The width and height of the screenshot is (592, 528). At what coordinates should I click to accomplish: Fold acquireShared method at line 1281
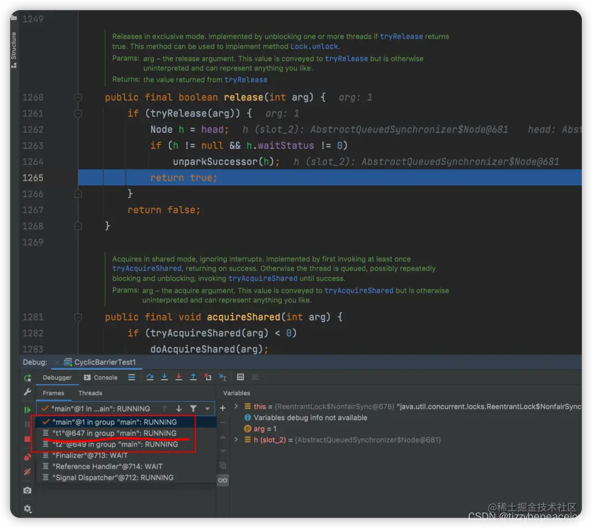click(x=78, y=317)
